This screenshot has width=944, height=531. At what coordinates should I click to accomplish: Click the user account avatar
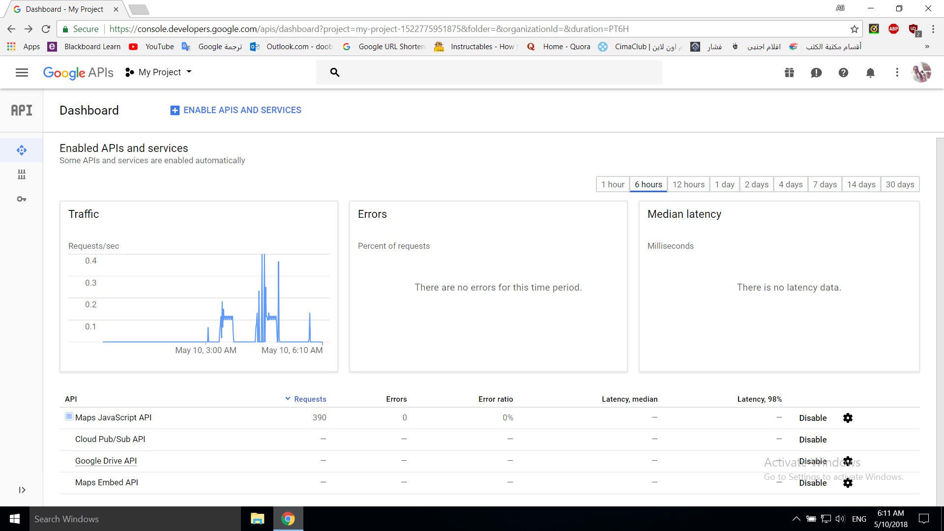pyautogui.click(x=921, y=73)
